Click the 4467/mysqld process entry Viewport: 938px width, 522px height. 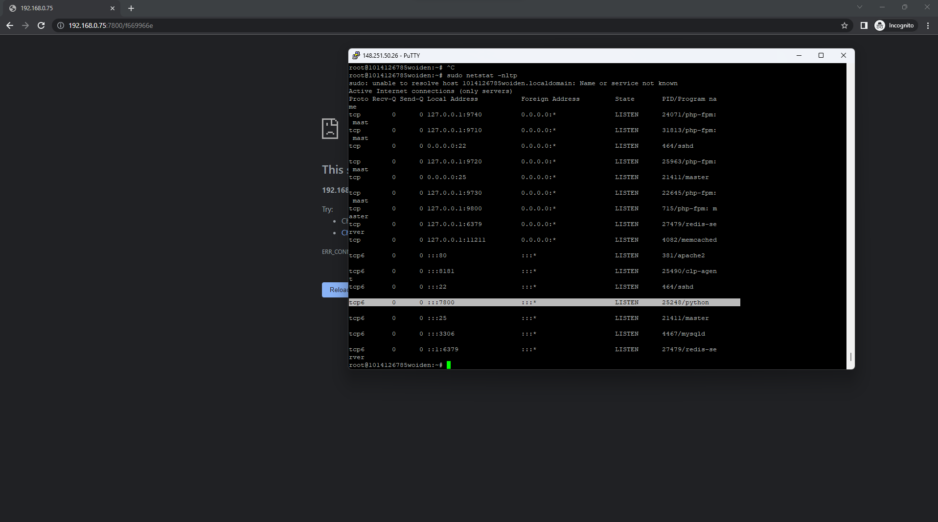pyautogui.click(x=684, y=334)
